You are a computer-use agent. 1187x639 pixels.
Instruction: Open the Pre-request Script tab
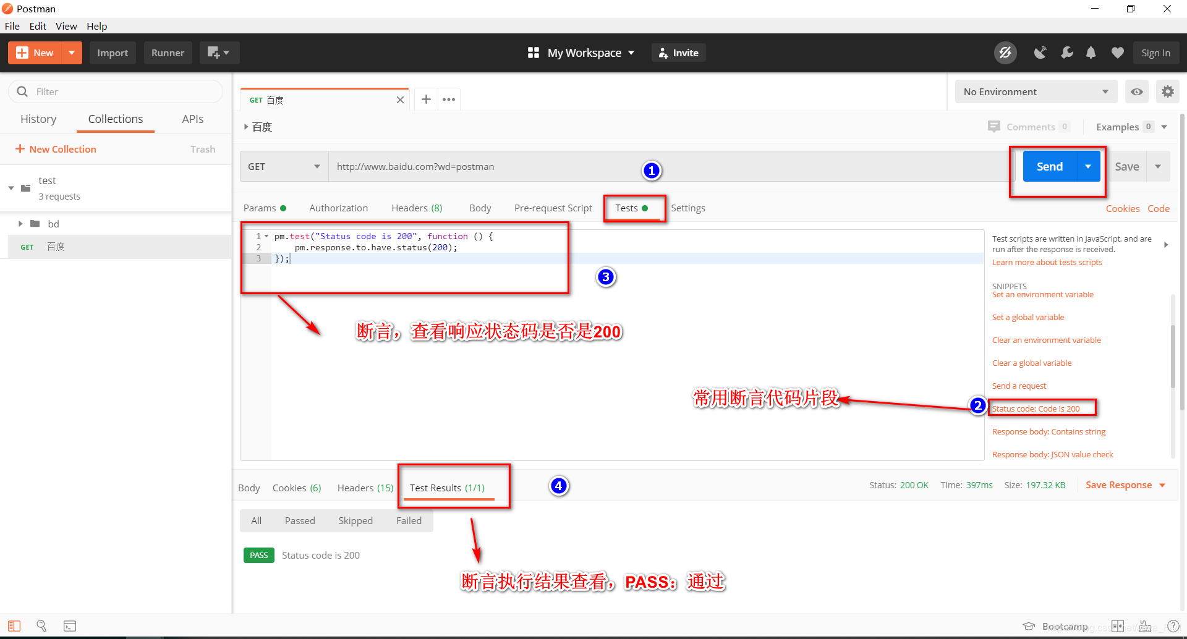pos(553,208)
